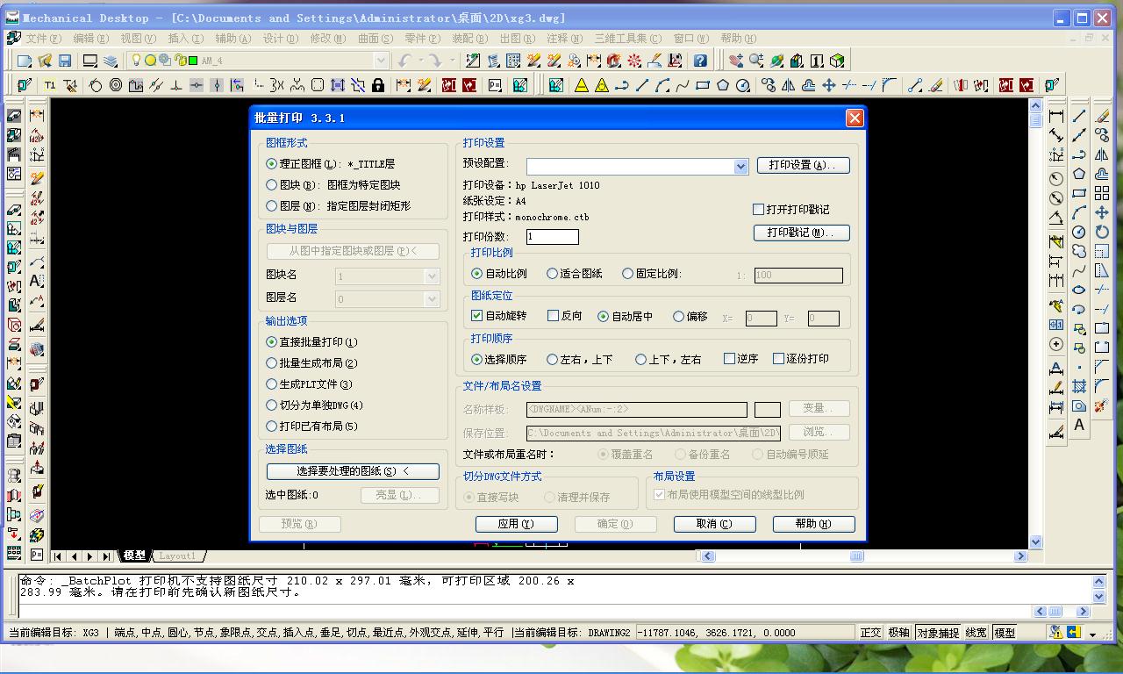Click the 打印份数 input field
This screenshot has height=674, width=1123.
[553, 237]
